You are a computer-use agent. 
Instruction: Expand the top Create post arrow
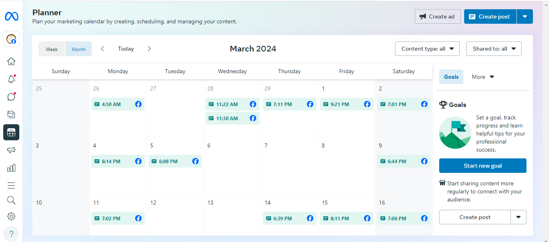coord(524,16)
